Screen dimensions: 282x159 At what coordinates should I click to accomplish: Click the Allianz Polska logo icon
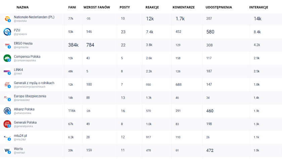(7, 111)
